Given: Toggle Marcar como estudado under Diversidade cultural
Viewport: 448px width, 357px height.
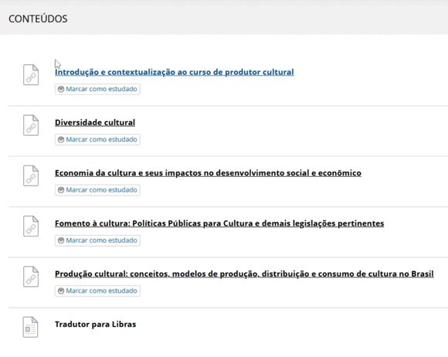Looking at the screenshot, I should (x=97, y=140).
